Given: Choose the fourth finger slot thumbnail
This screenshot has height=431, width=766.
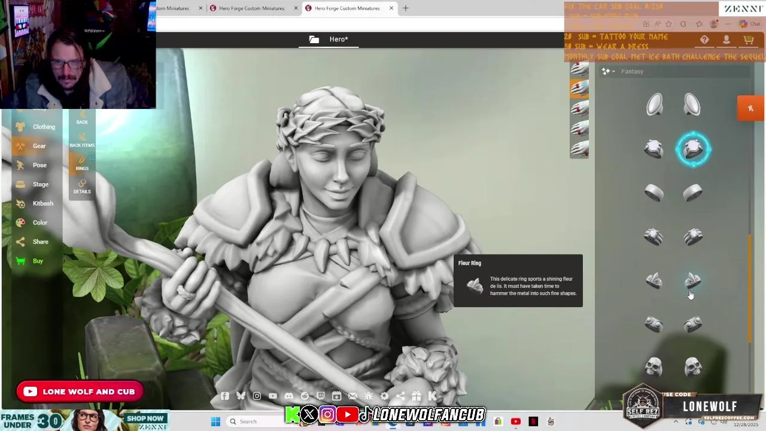Looking at the screenshot, I should pos(579,129).
